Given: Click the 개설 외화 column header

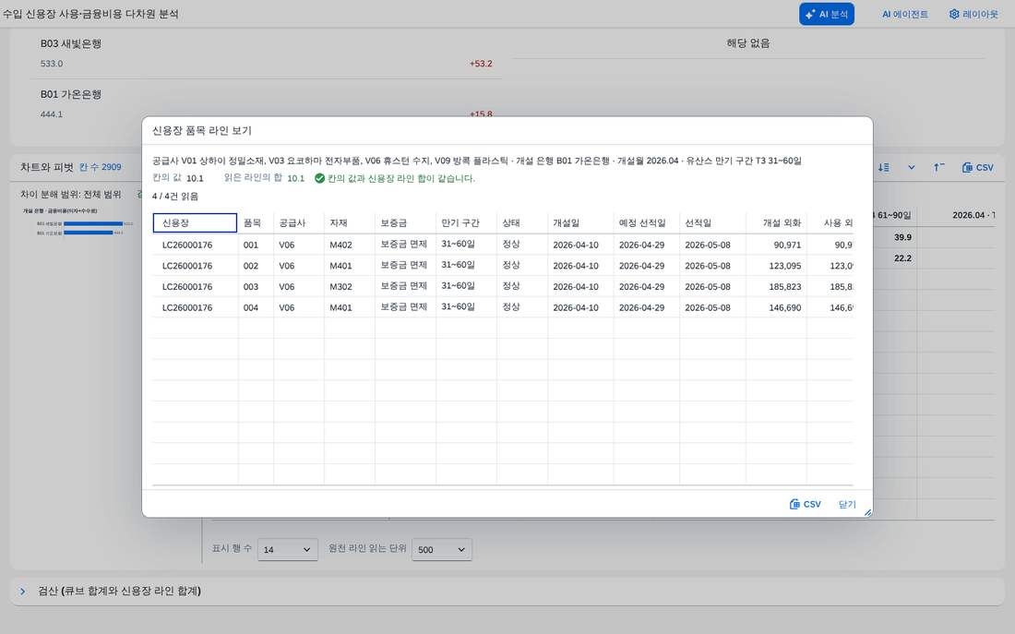Looking at the screenshot, I should [x=776, y=222].
